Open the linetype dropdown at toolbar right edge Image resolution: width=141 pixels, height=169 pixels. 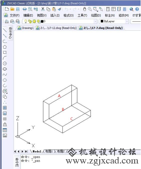pos(136,21)
